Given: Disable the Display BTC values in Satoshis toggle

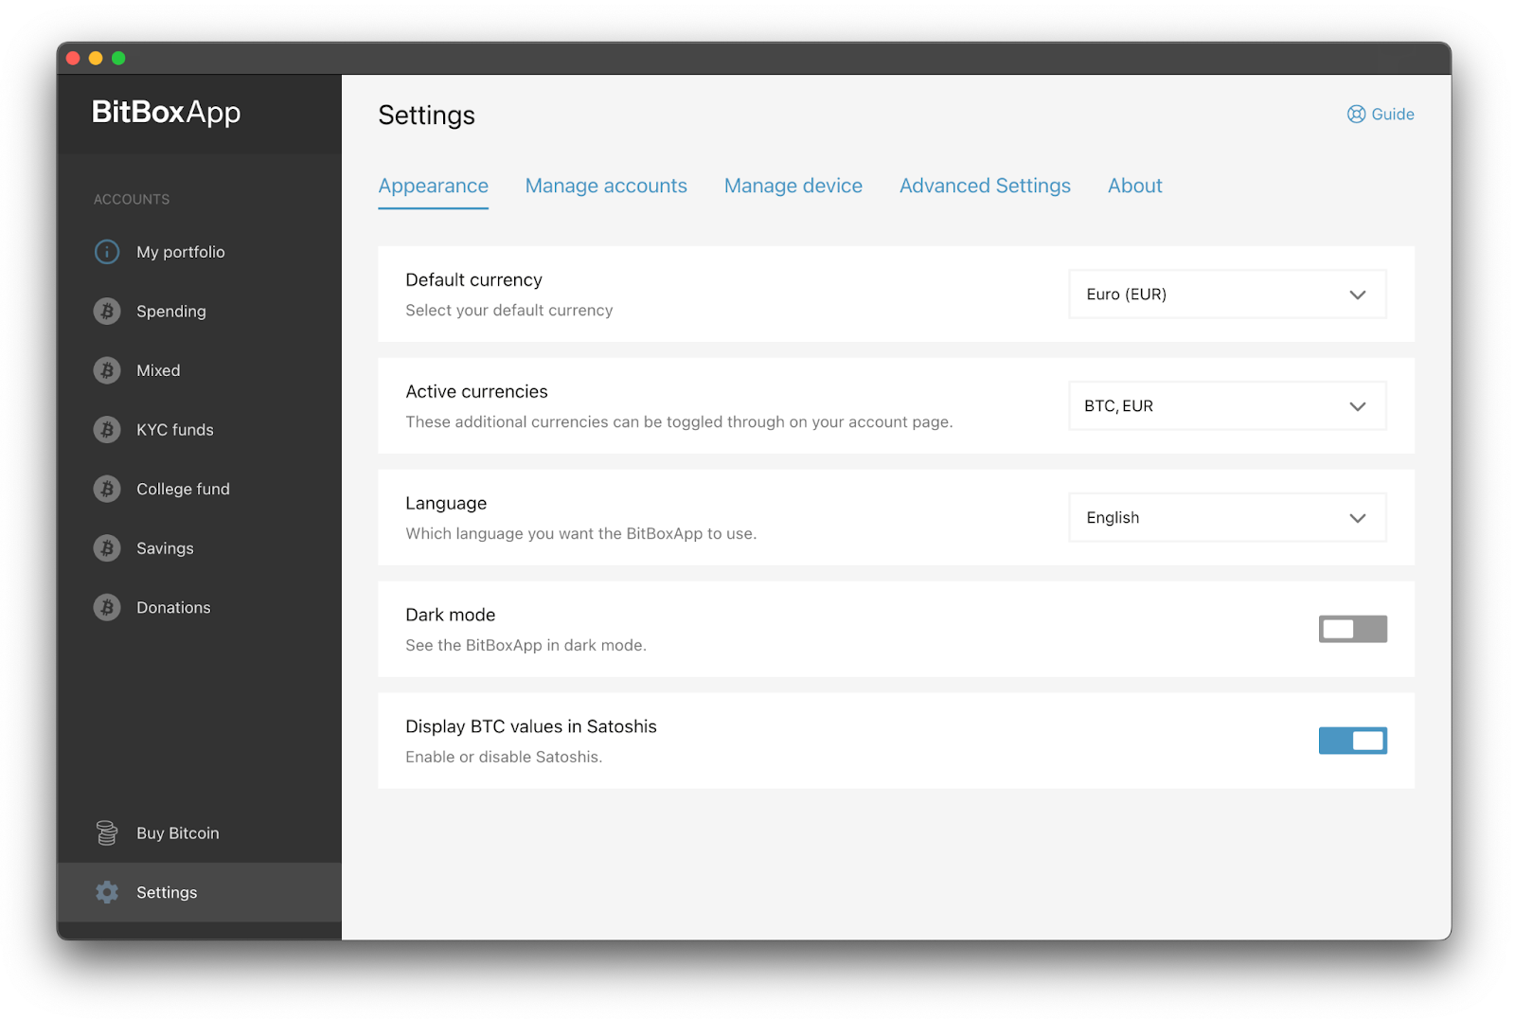Looking at the screenshot, I should (1353, 741).
